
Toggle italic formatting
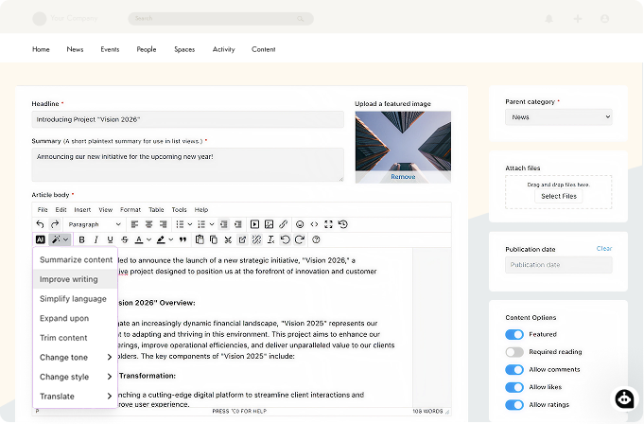coord(96,239)
